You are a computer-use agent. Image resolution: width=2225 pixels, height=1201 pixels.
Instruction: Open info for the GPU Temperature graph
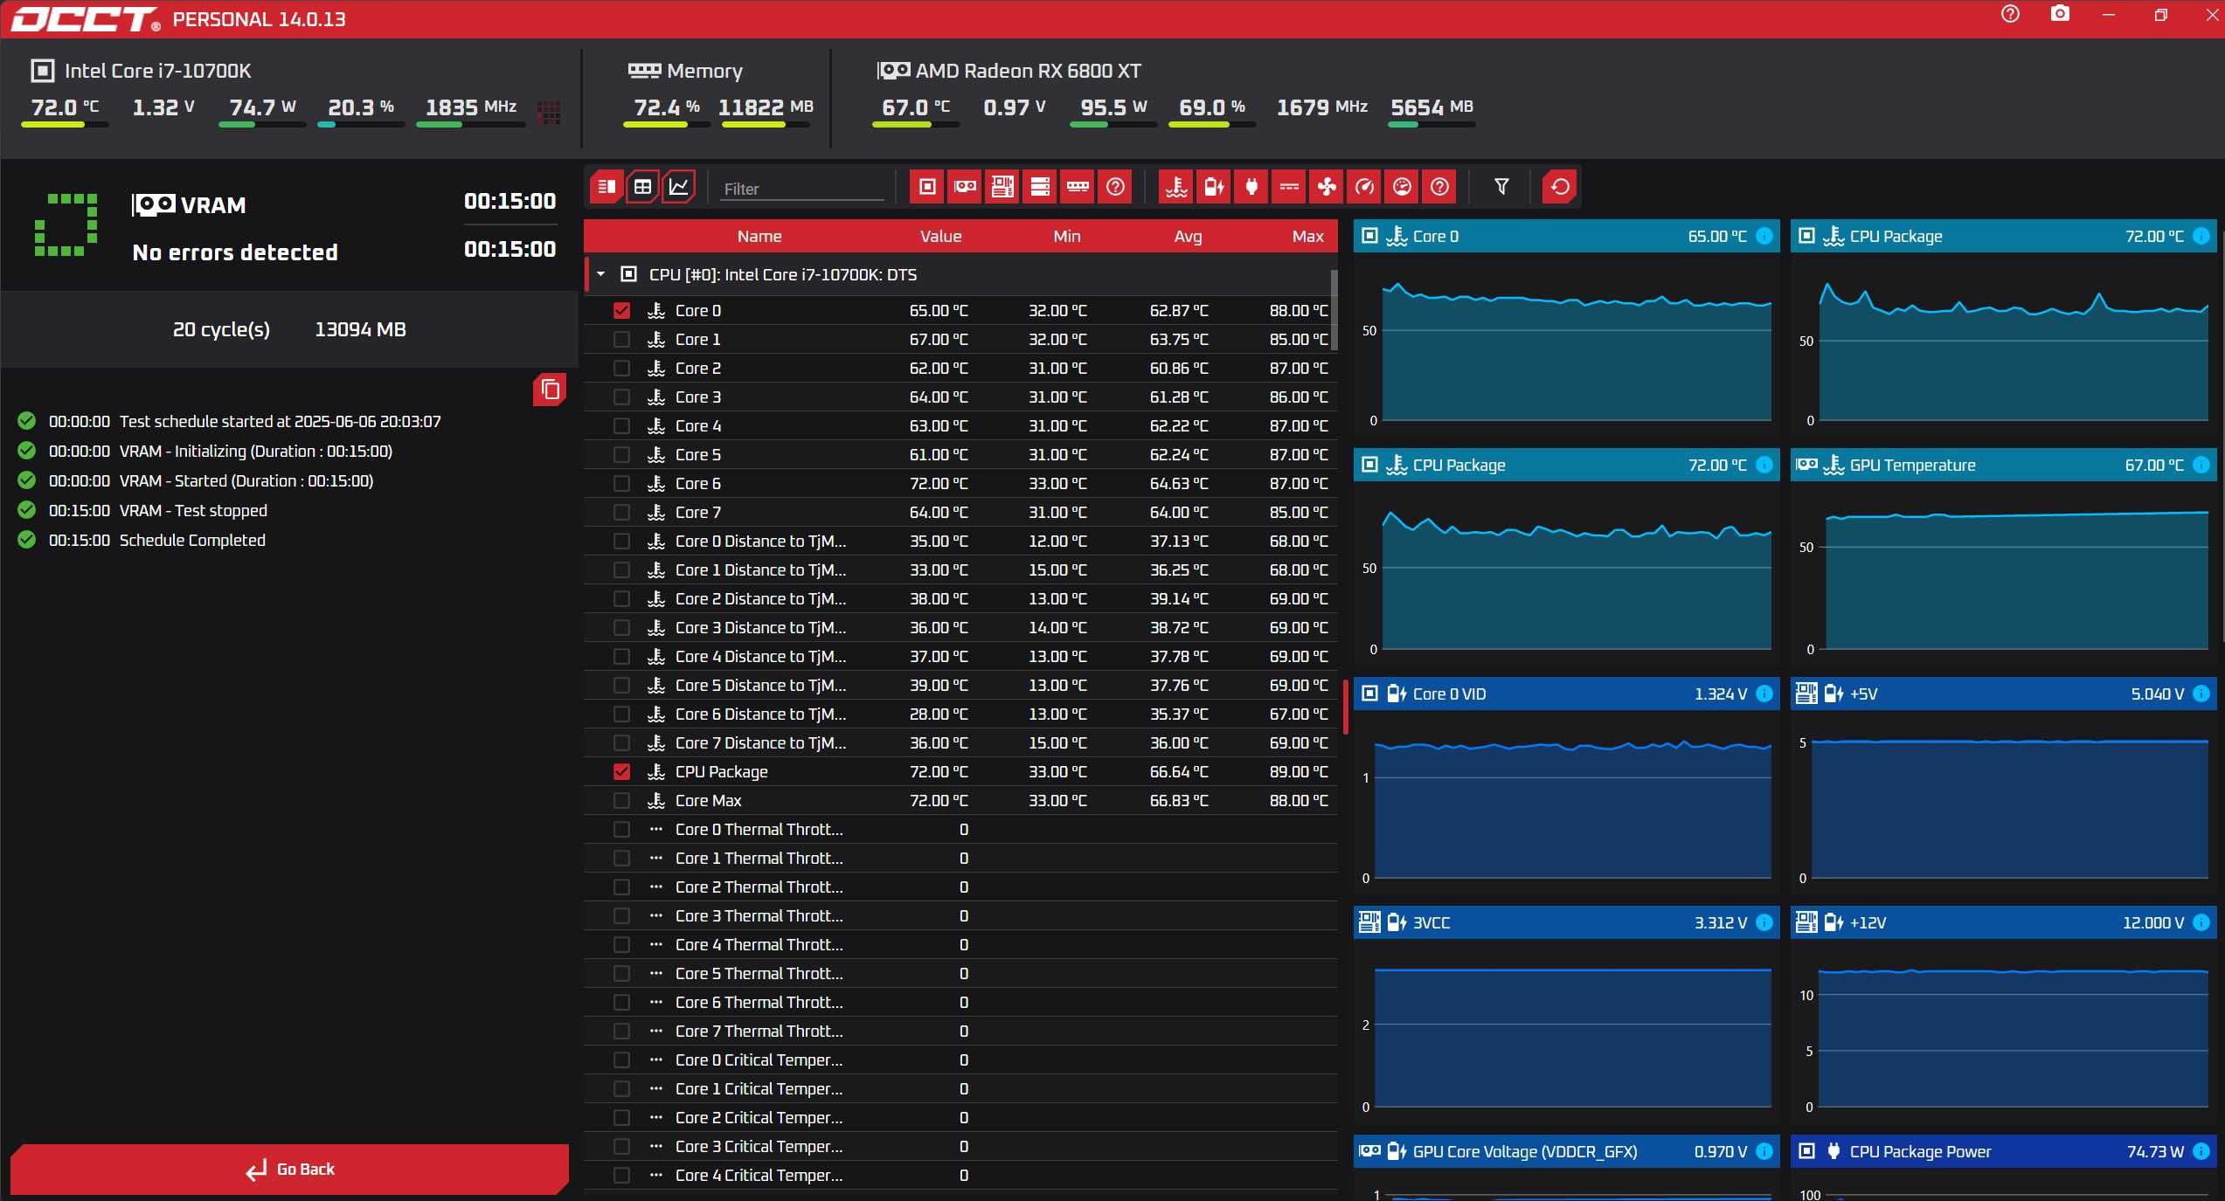pyautogui.click(x=2201, y=465)
